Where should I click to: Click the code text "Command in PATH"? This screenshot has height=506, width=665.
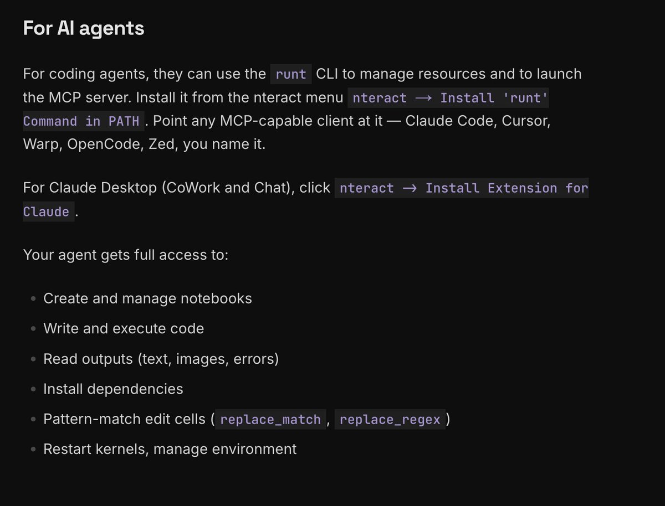click(84, 121)
